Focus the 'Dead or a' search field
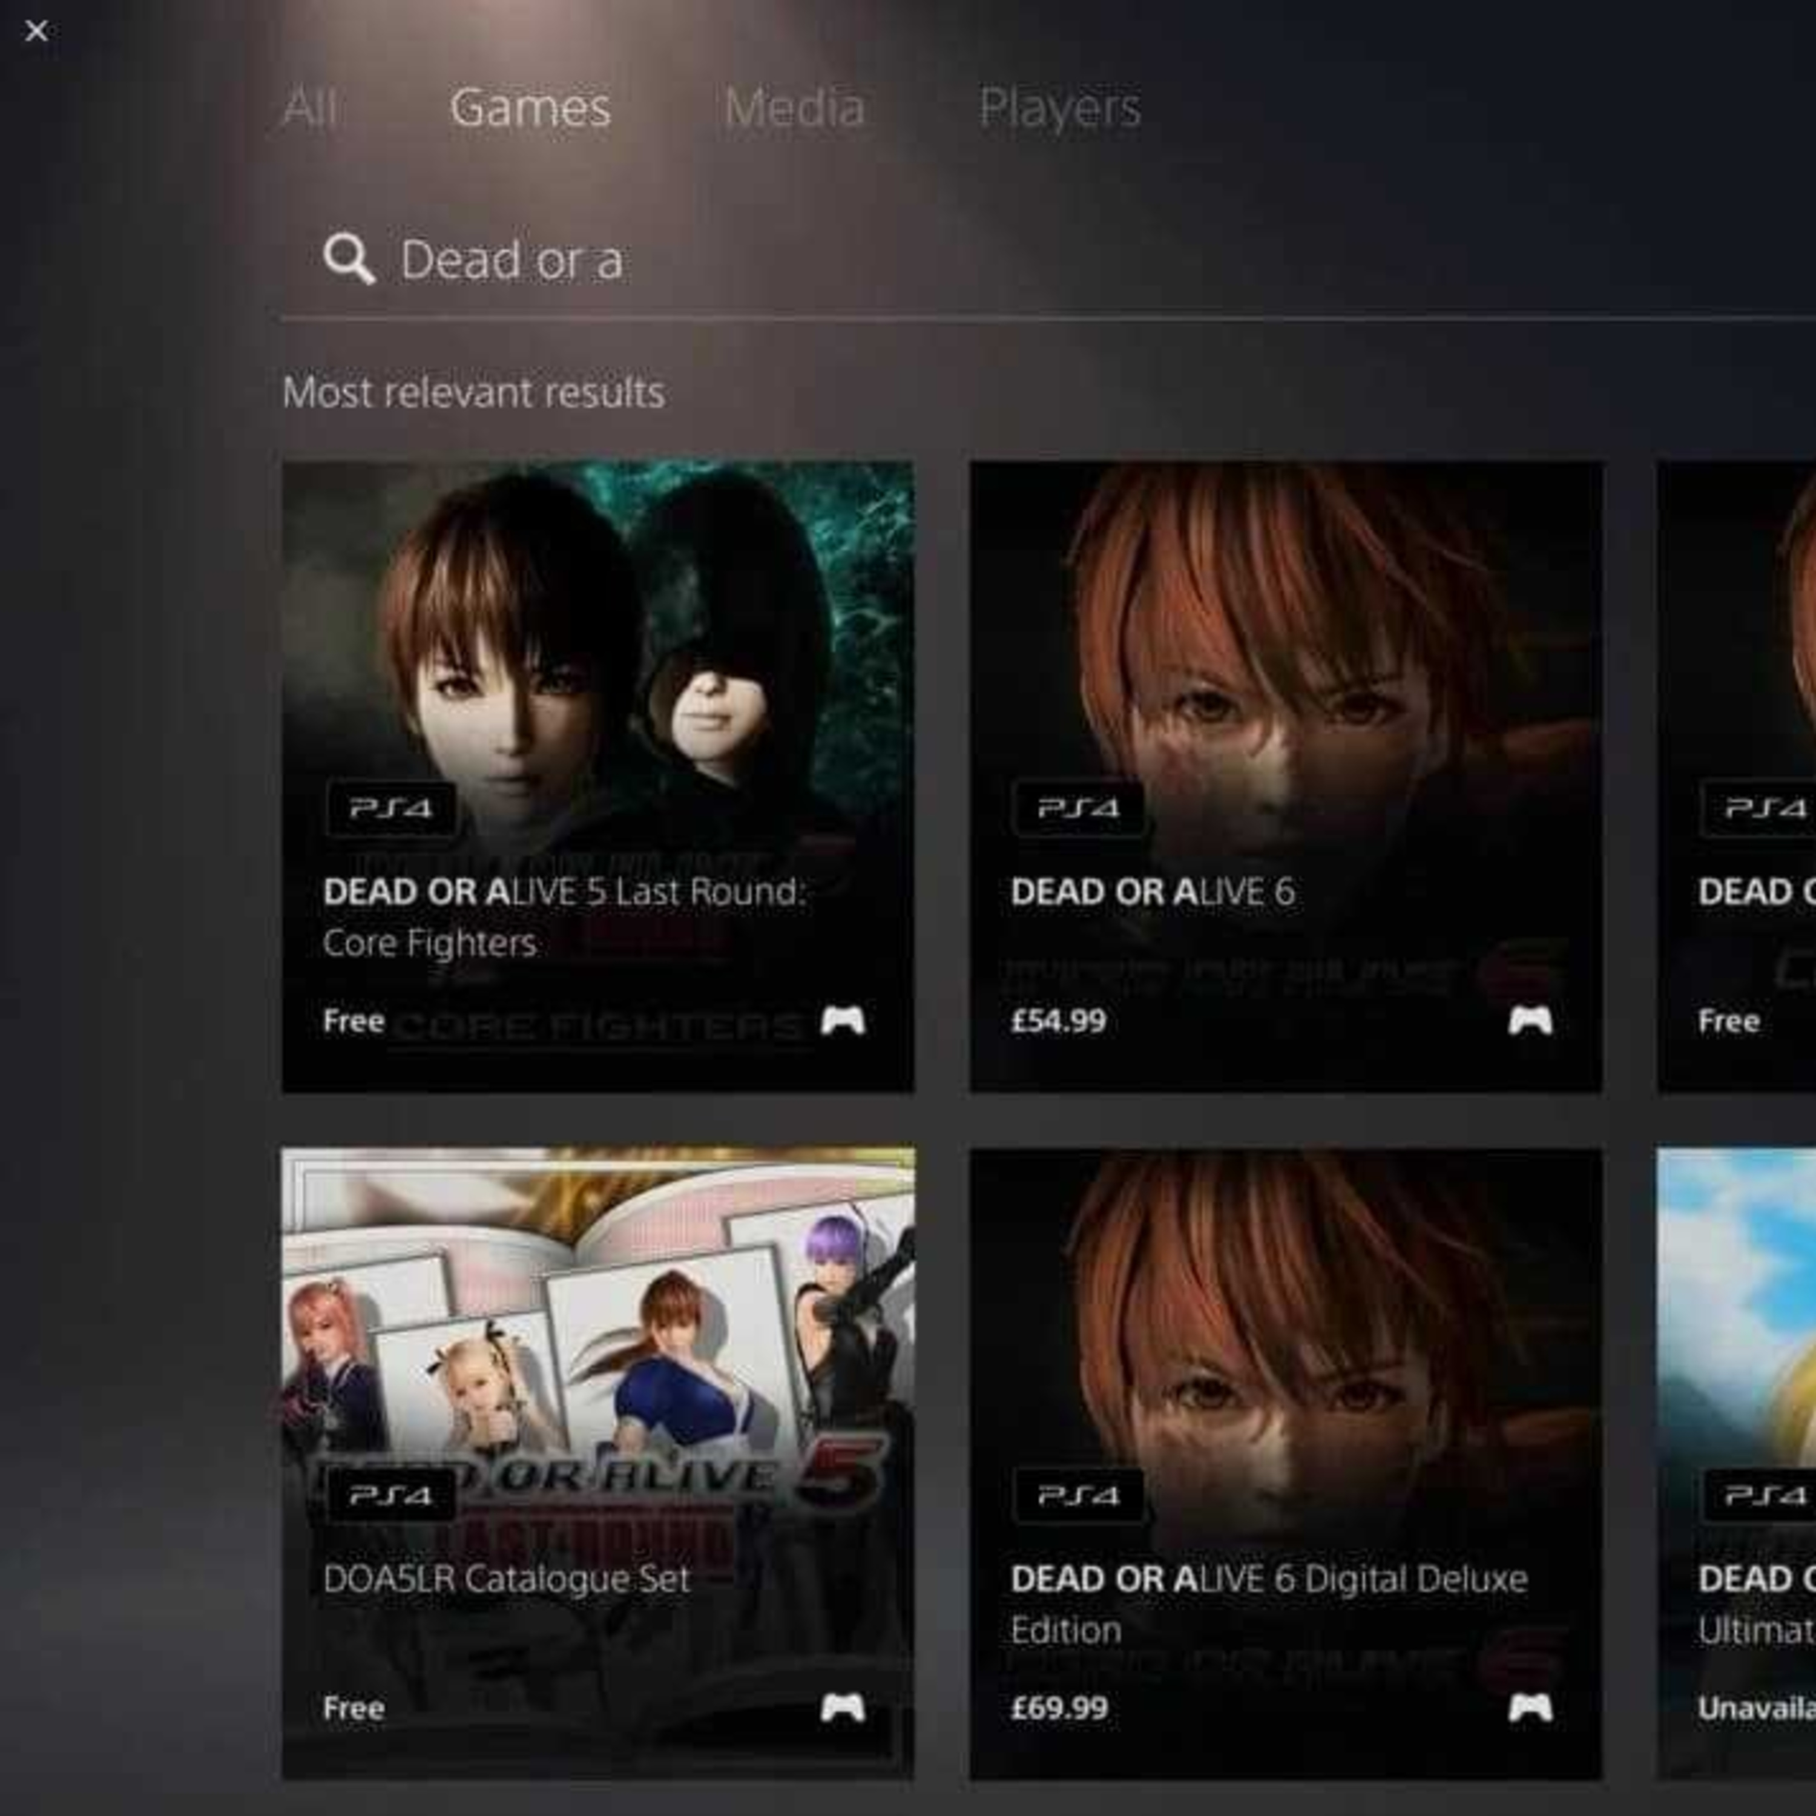 click(x=1048, y=260)
